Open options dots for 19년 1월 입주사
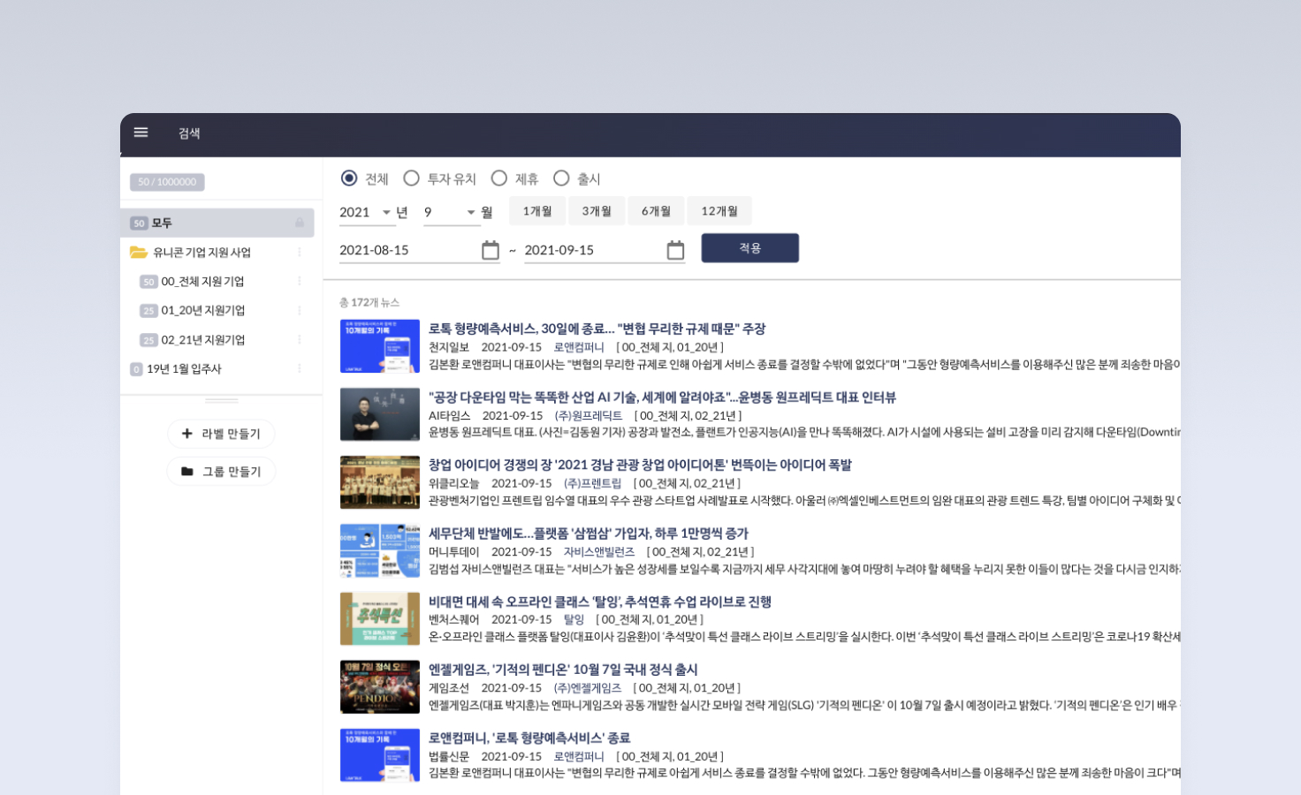 (300, 368)
